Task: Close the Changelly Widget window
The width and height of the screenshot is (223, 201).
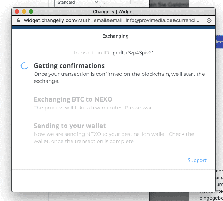Action: (x=17, y=11)
